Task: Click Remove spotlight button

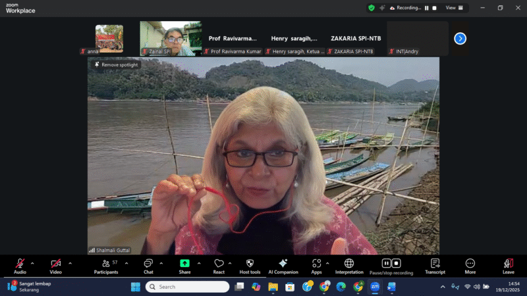Action: pos(117,64)
